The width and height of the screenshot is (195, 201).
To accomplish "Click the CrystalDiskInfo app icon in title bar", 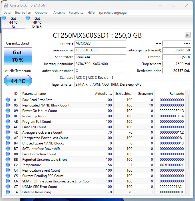I will (6, 5).
